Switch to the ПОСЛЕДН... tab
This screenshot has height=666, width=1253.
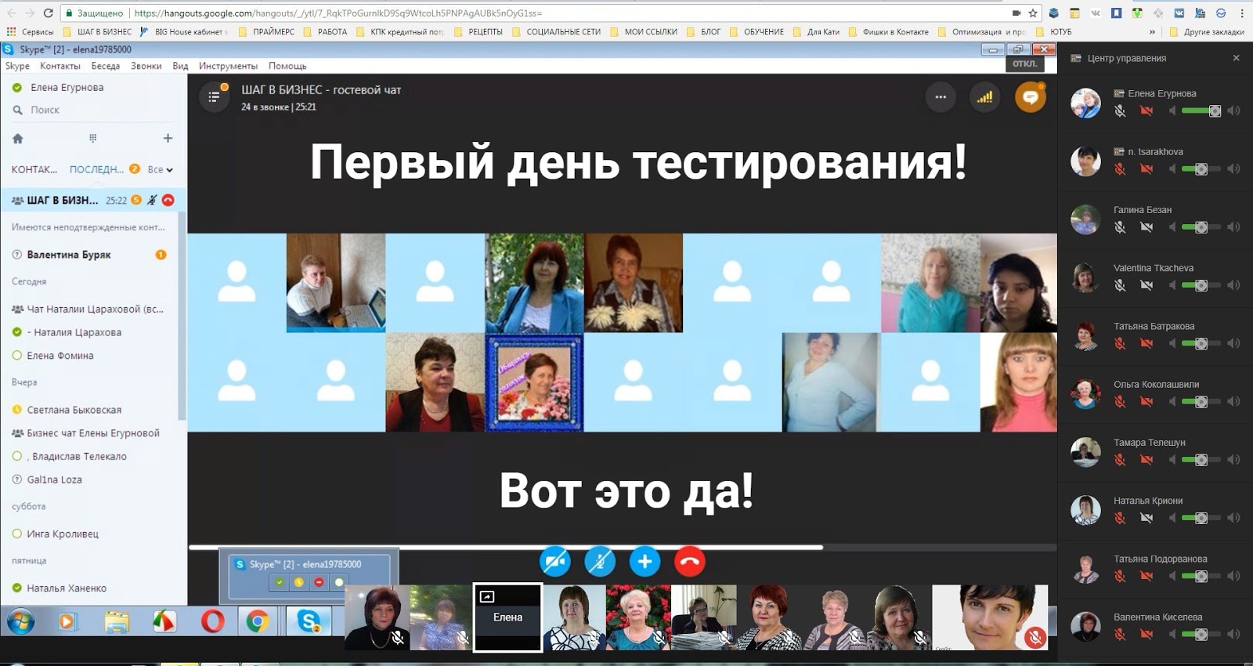[x=97, y=169]
